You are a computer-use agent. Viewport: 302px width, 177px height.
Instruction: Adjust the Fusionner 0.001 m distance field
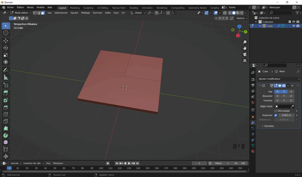point(286,115)
